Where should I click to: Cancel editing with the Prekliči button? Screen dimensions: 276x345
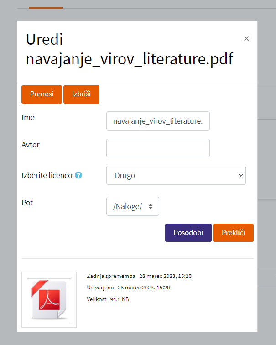click(x=233, y=233)
